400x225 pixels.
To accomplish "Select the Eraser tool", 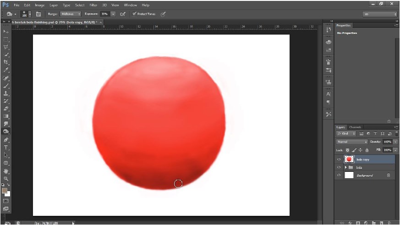I will click(6, 109).
